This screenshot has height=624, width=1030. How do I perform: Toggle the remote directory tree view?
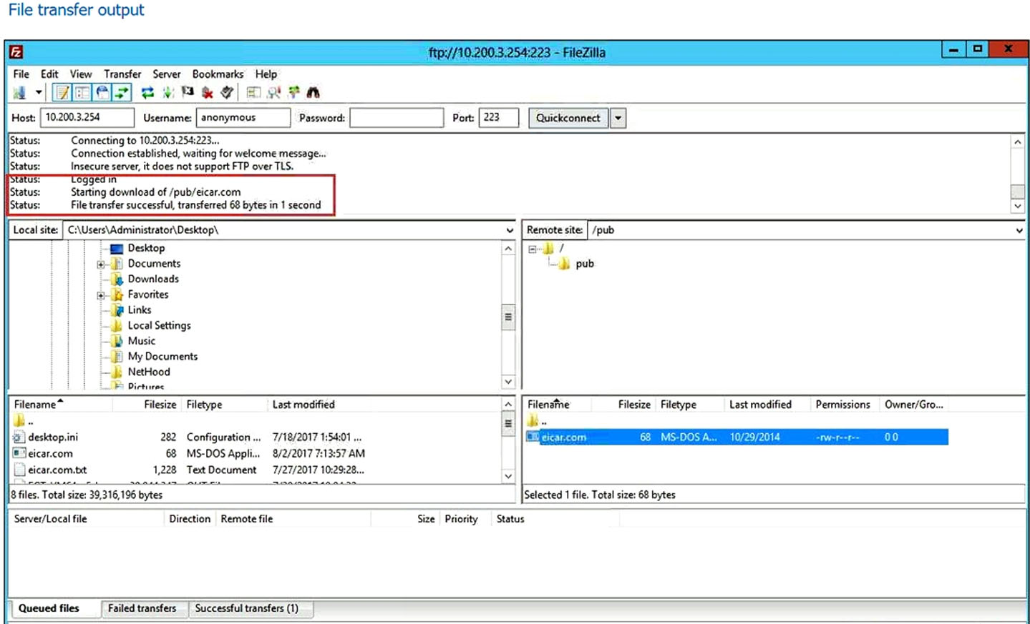tap(102, 93)
